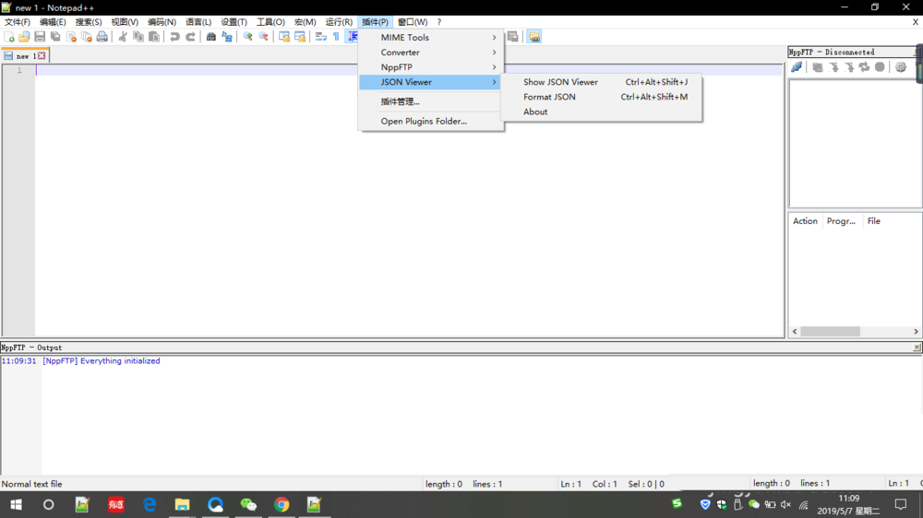This screenshot has height=518, width=923.
Task: Expand the JSON Viewer submenu entry
Action: pos(431,82)
